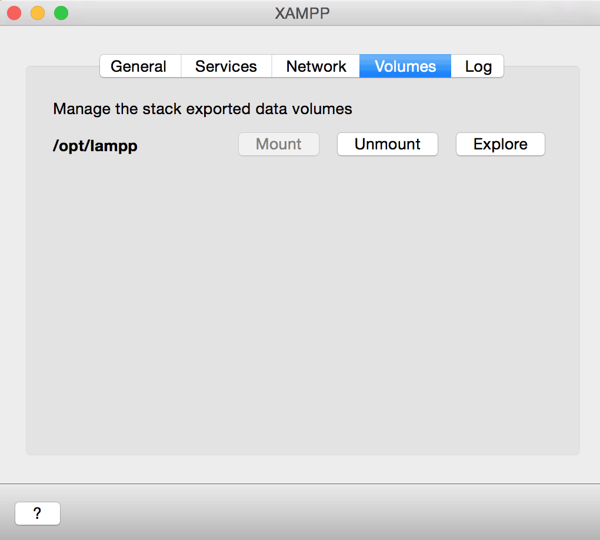Explore the /opt/lampp volume
The image size is (600, 540).
[x=500, y=144]
